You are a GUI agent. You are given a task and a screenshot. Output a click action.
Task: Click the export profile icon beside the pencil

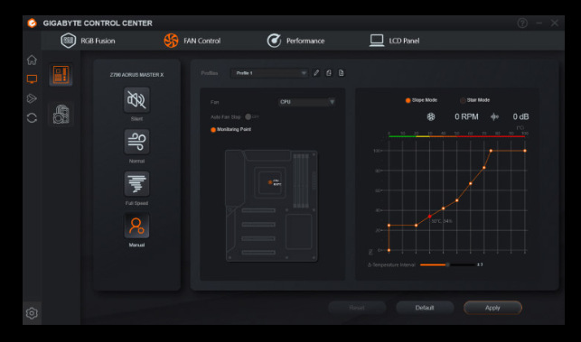[x=329, y=73]
